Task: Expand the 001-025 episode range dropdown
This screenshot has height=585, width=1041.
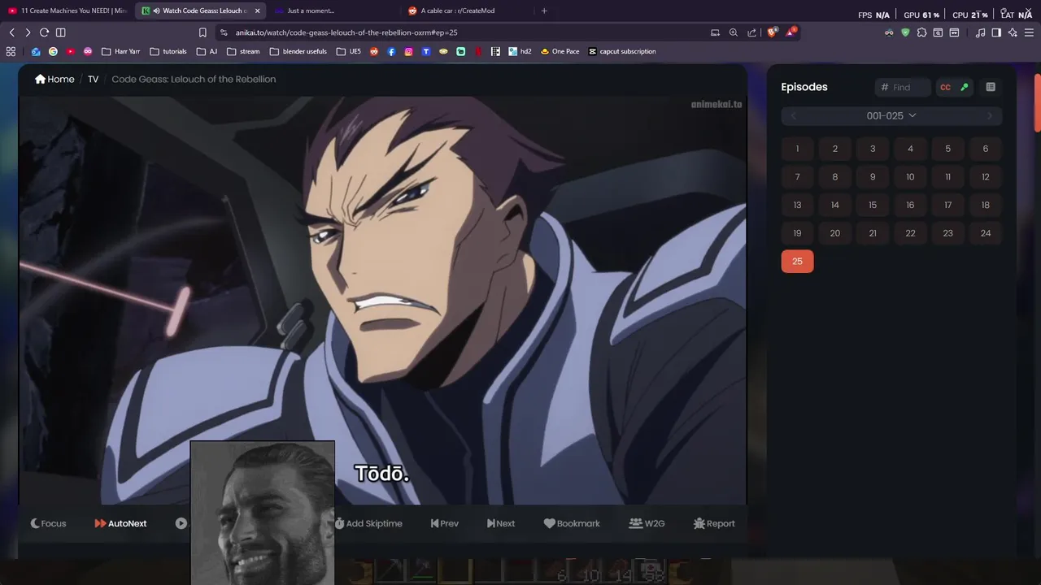Action: [x=891, y=116]
